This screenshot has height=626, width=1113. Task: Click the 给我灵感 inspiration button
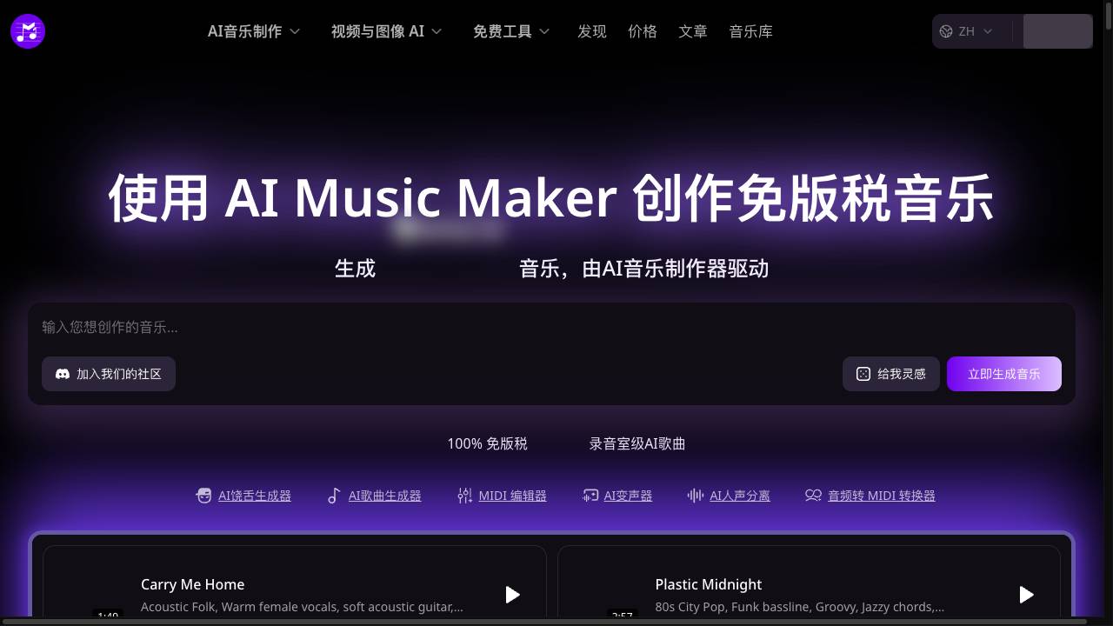click(891, 374)
